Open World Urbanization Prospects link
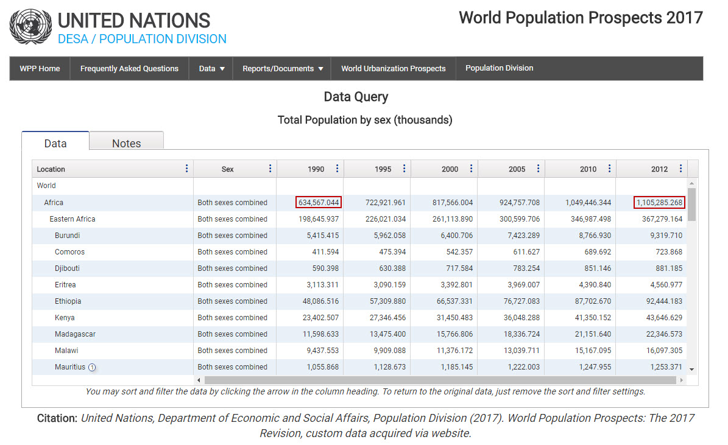The width and height of the screenshot is (728, 445). click(x=394, y=69)
